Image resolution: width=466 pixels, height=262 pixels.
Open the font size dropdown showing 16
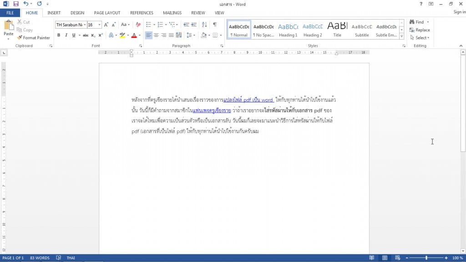click(x=100, y=25)
